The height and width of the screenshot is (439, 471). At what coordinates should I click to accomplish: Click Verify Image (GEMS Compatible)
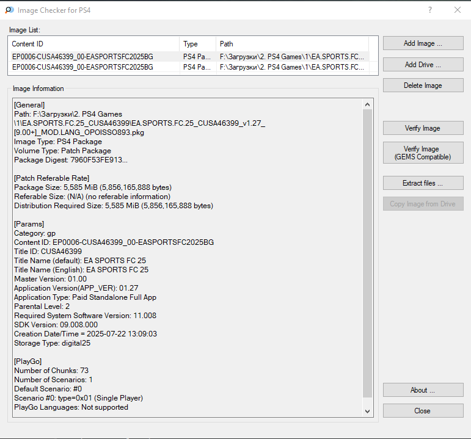click(x=423, y=153)
